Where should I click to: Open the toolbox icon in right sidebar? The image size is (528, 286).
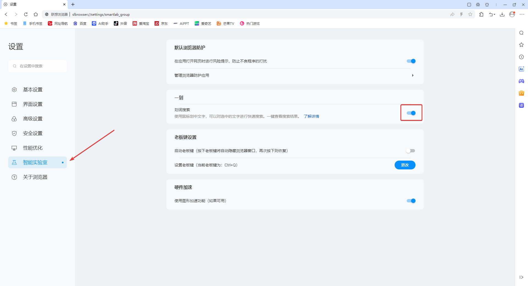pyautogui.click(x=521, y=93)
